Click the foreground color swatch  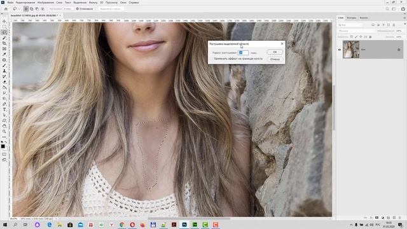(3, 146)
